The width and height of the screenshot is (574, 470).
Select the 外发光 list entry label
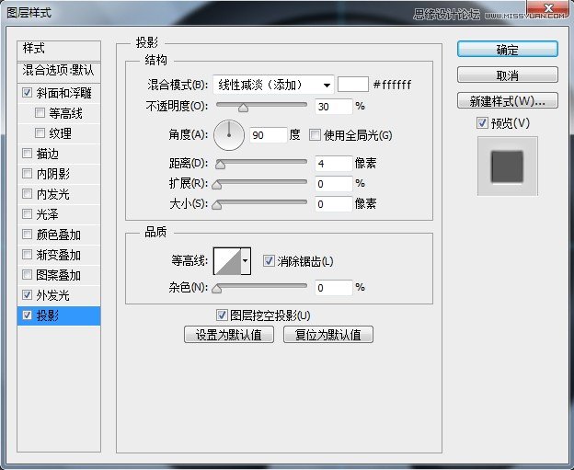52,295
